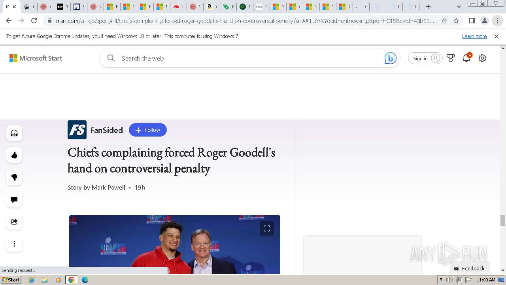The height and width of the screenshot is (285, 506).
Task: Click the search magnifier icon
Action: click(x=111, y=58)
